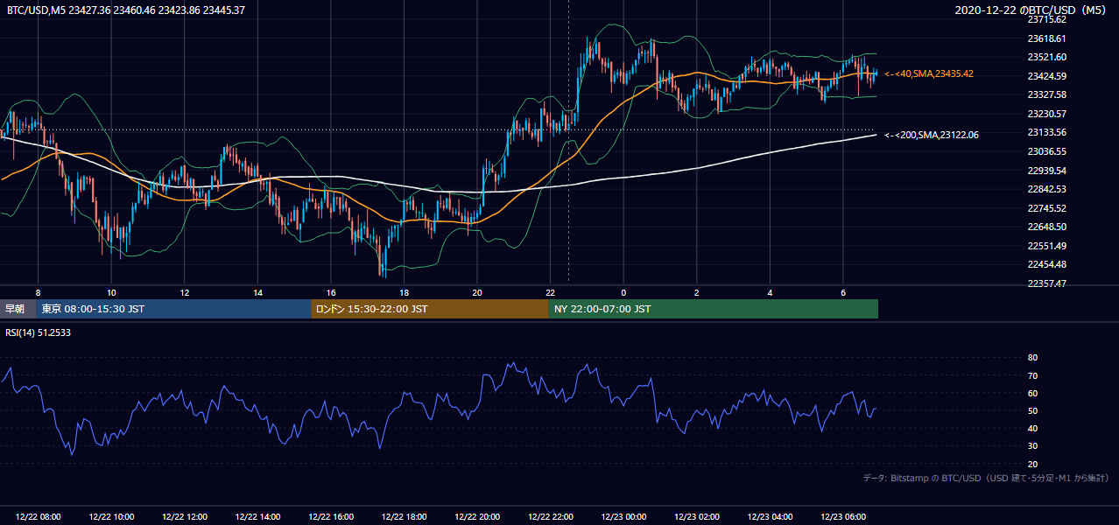Click the BTC/USD,M5 OHLC header text
Viewport: 1119px width, 525px height.
[126, 10]
